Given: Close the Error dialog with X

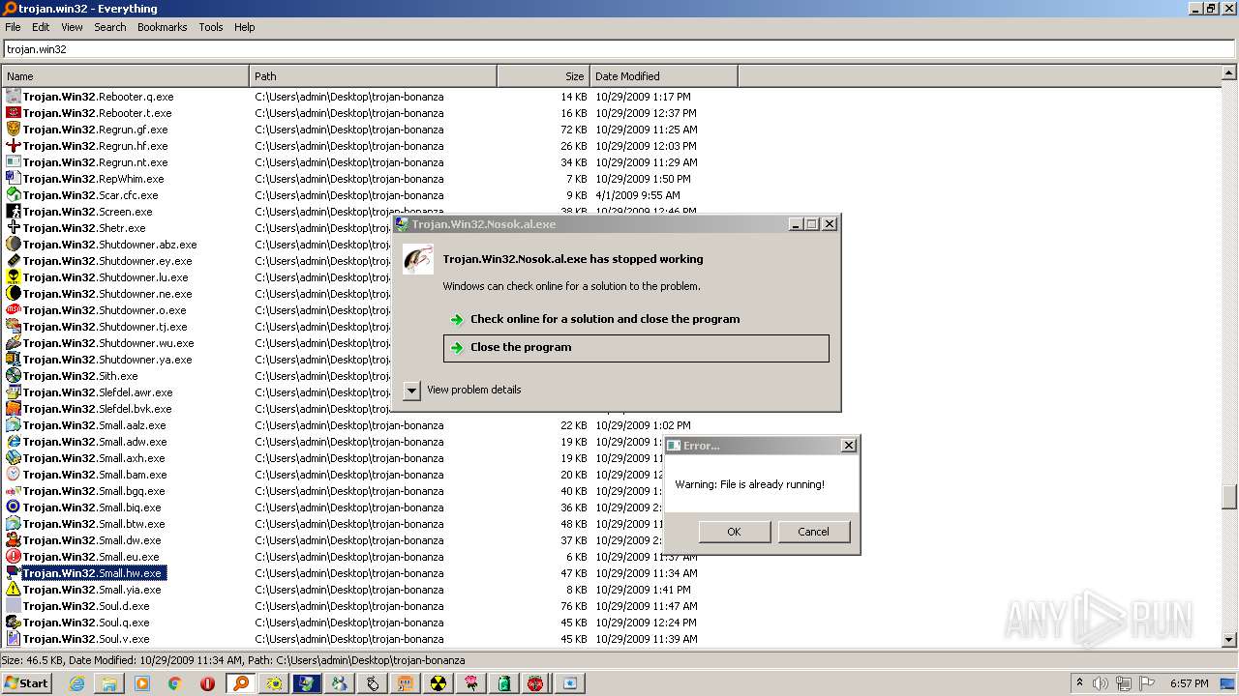Looking at the screenshot, I should click(x=849, y=446).
